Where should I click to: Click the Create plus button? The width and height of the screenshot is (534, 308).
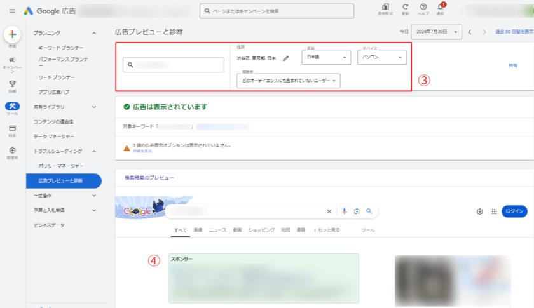pos(12,35)
